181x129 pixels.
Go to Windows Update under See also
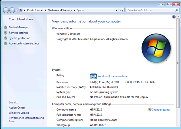click(x=19, y=113)
